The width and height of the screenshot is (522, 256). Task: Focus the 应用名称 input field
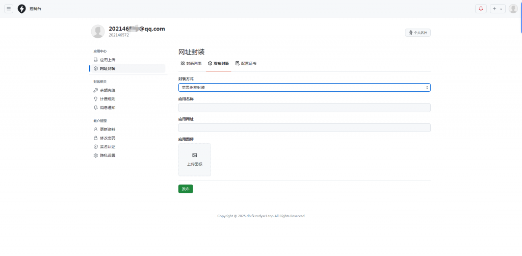(304, 108)
